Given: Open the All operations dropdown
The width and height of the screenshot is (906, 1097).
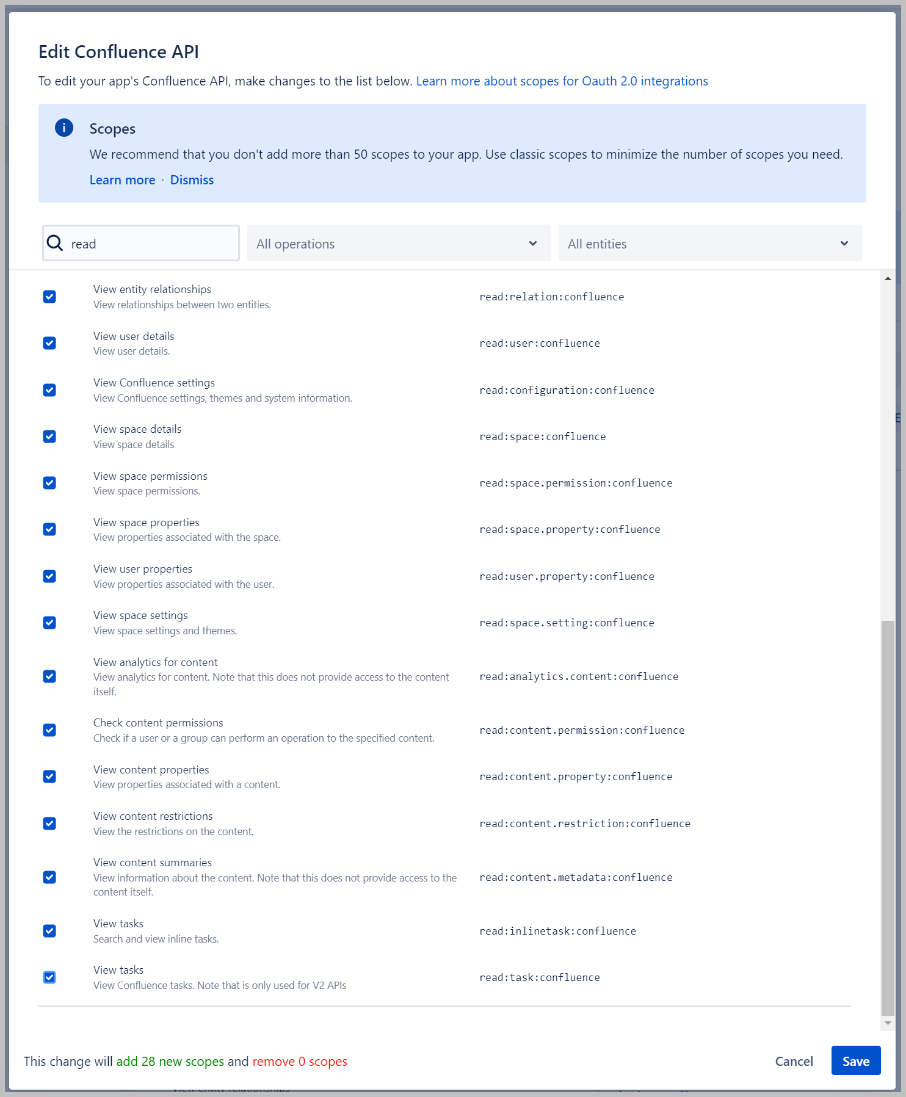Looking at the screenshot, I should point(399,243).
